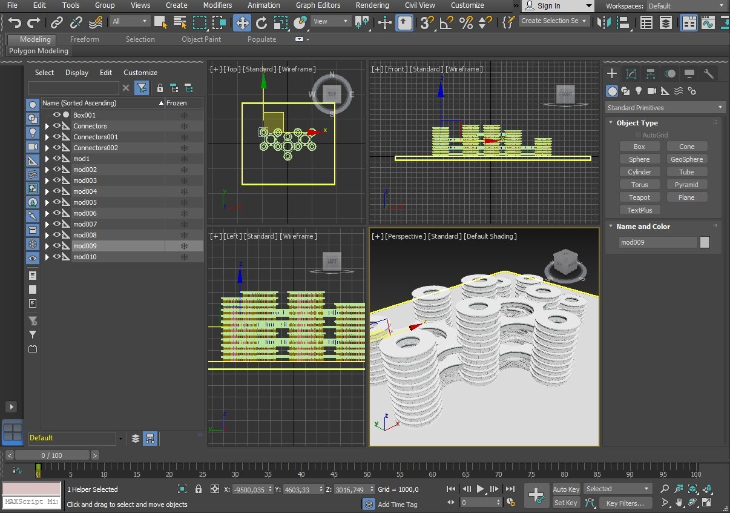Open the Workspaces Default dropdown
Image resolution: width=730 pixels, height=513 pixels.
[x=686, y=6]
